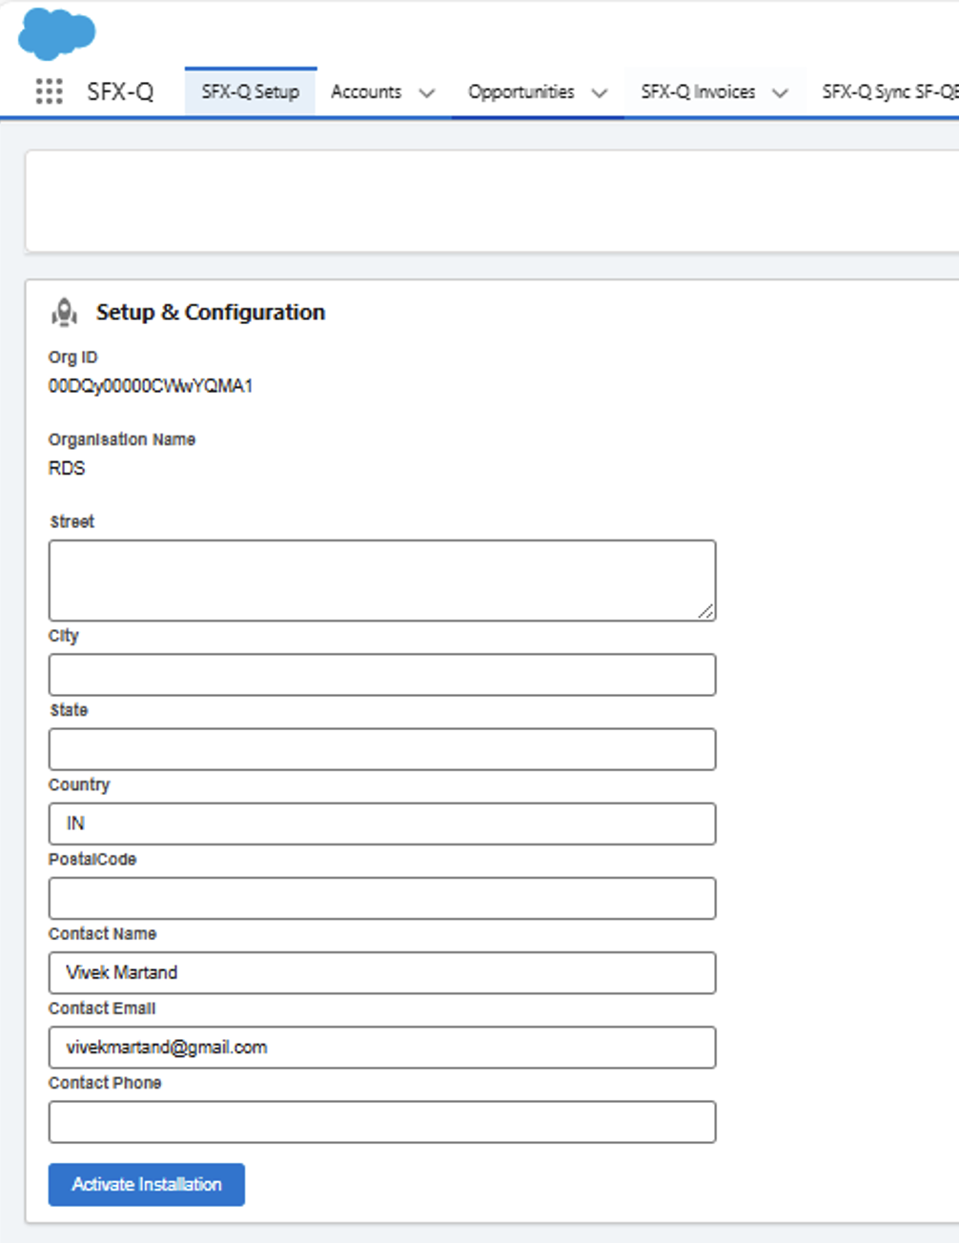The height and width of the screenshot is (1243, 959).
Task: Click the Salesforce cloud logo
Action: (56, 33)
